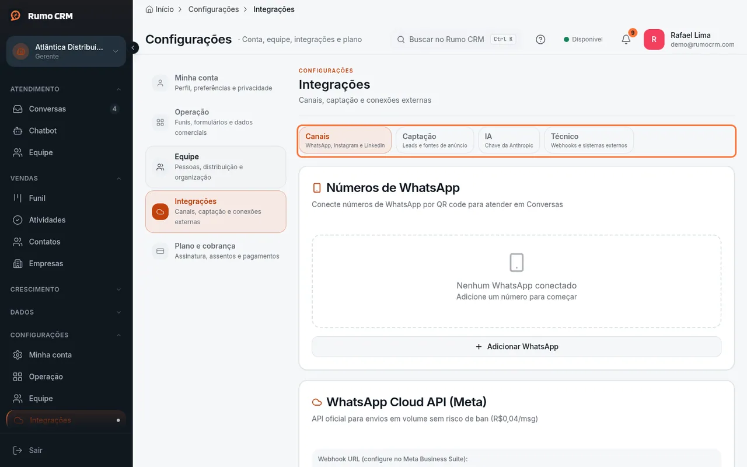The width and height of the screenshot is (747, 467).
Task: Select Plano e cobrança settings card
Action: coord(215,251)
